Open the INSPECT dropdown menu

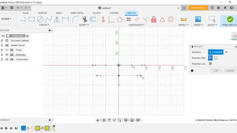184,25
